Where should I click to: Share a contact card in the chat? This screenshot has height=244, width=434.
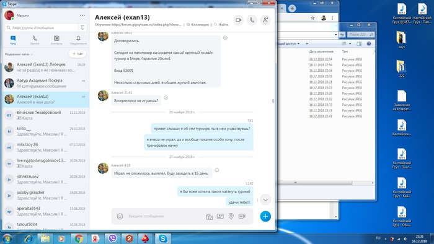pos(220,216)
